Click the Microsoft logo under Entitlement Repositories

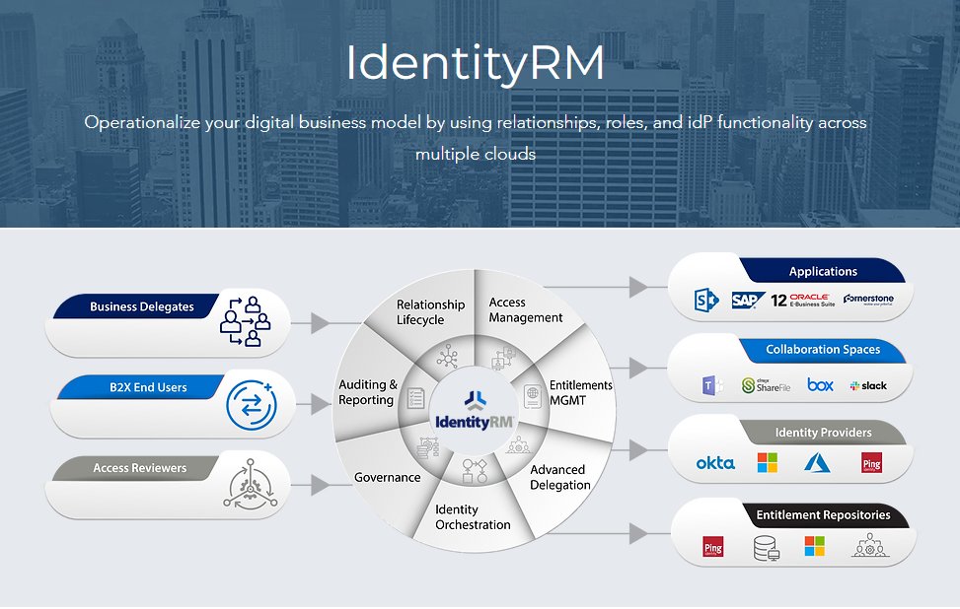click(814, 546)
